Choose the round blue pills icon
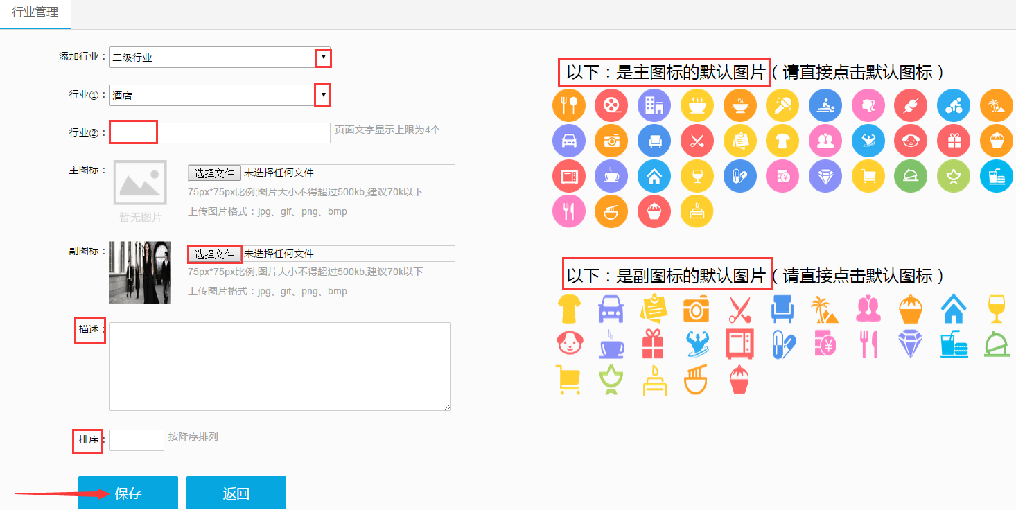Image resolution: width=1016 pixels, height=510 pixels. (740, 176)
